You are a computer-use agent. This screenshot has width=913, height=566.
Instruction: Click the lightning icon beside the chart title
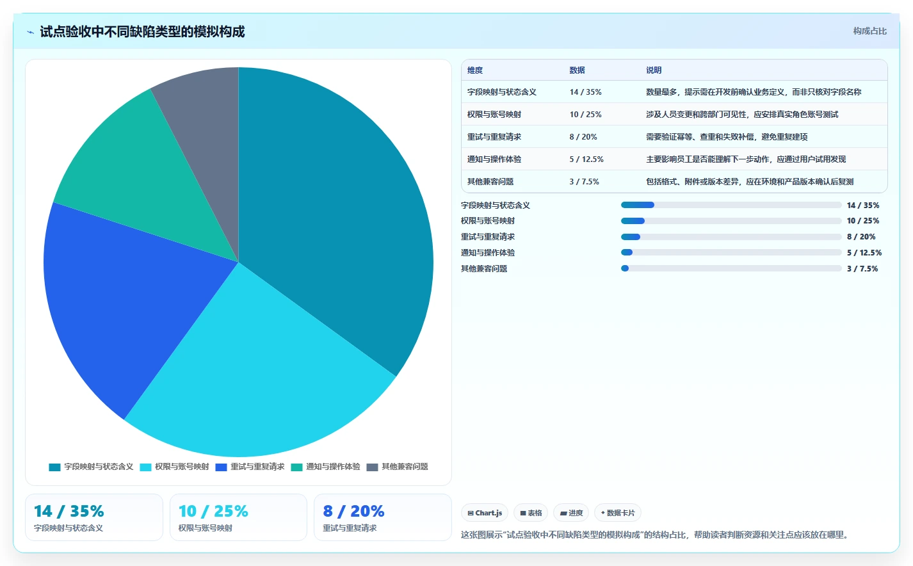coord(30,32)
